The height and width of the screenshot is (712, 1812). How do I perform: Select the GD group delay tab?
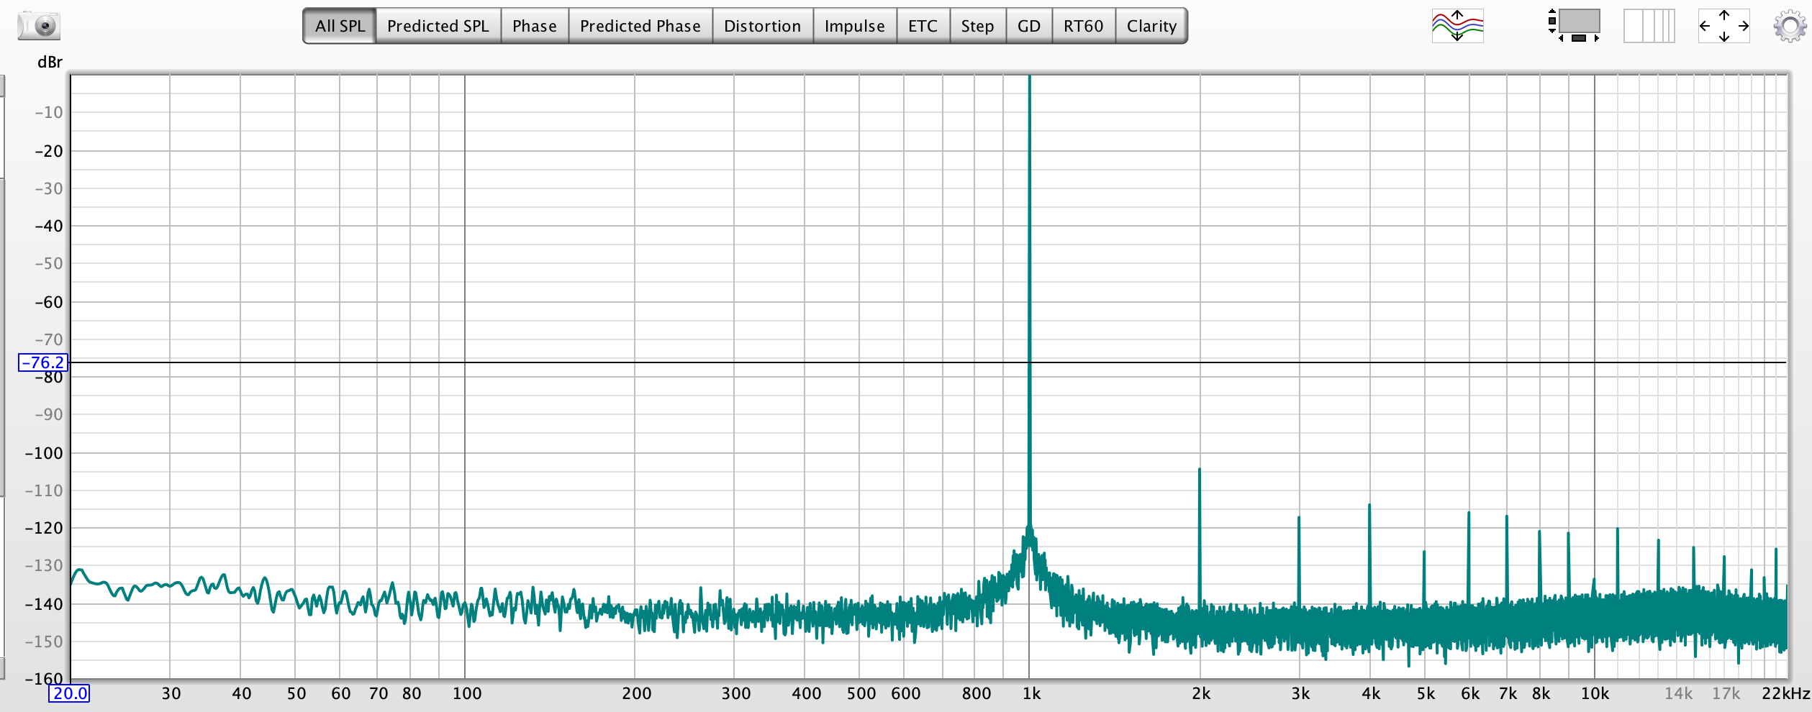1029,26
